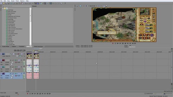Click the New project toolbar icon
This screenshot has height=97, width=173.
click(1, 4)
